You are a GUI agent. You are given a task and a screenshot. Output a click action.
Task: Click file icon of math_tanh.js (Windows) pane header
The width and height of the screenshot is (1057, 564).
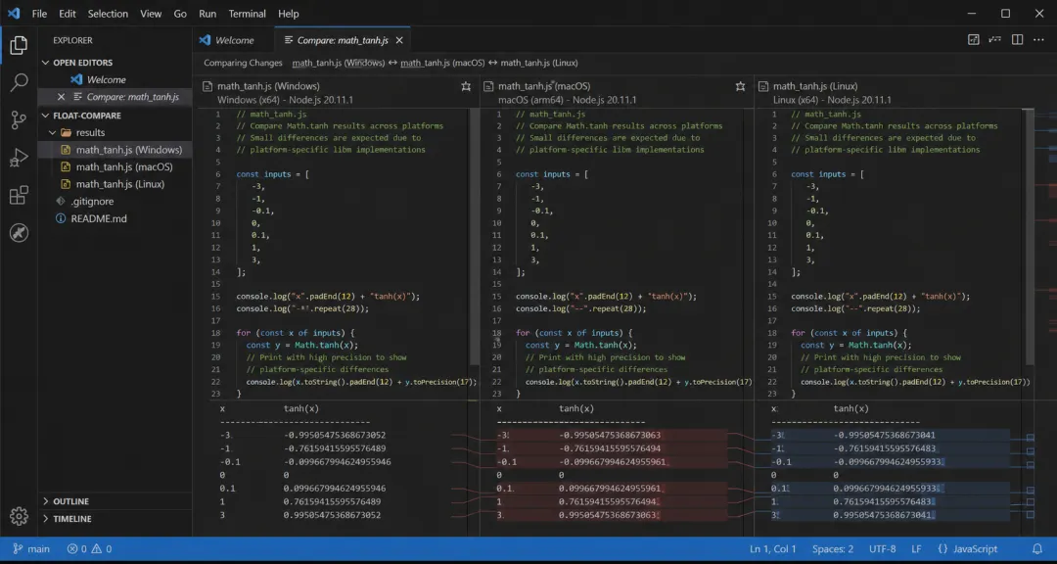point(207,86)
